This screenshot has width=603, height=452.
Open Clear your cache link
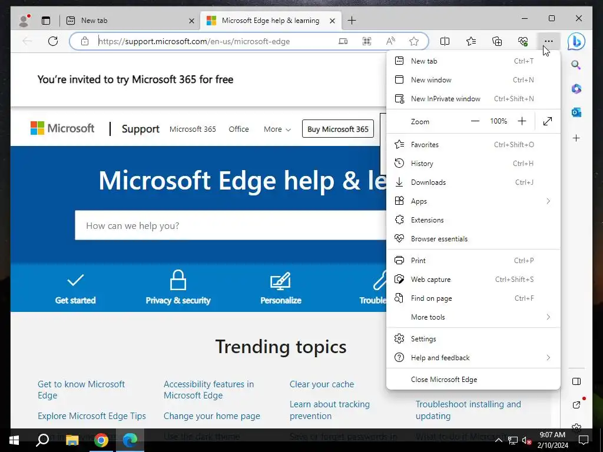[x=322, y=384]
